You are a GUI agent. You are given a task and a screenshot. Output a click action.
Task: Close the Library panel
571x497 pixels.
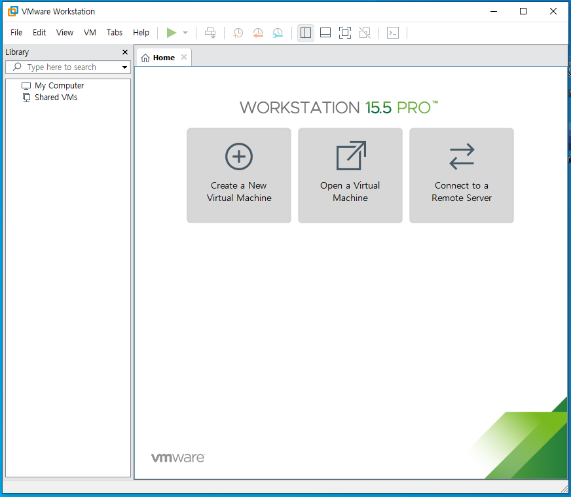point(125,52)
